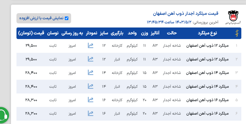The image size is (246, 124).
Task: Sort table by نوع میلگرد header
Action: [x=207, y=33]
